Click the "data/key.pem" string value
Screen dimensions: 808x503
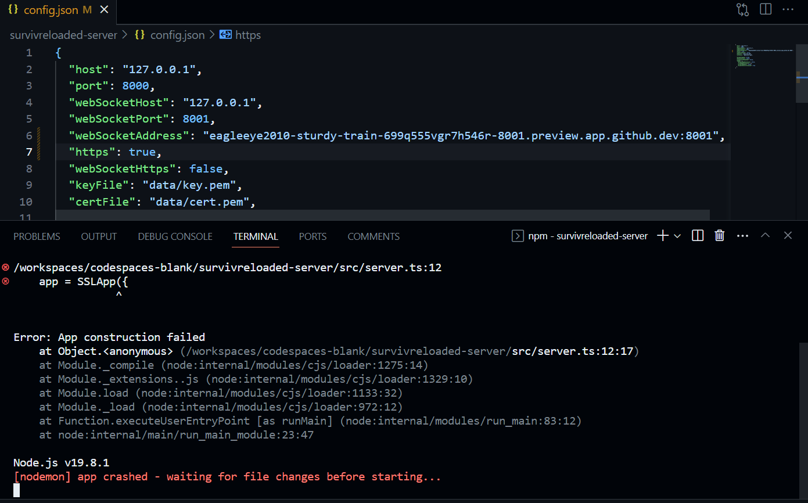188,186
